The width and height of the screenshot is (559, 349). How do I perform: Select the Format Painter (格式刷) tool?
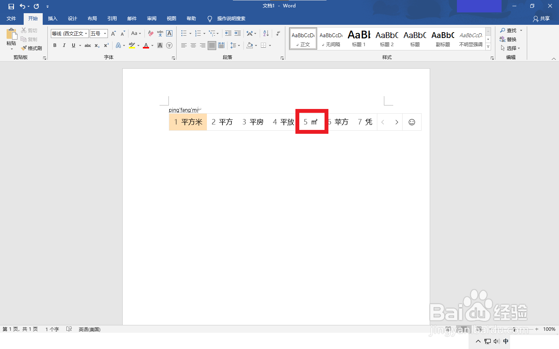(32, 48)
